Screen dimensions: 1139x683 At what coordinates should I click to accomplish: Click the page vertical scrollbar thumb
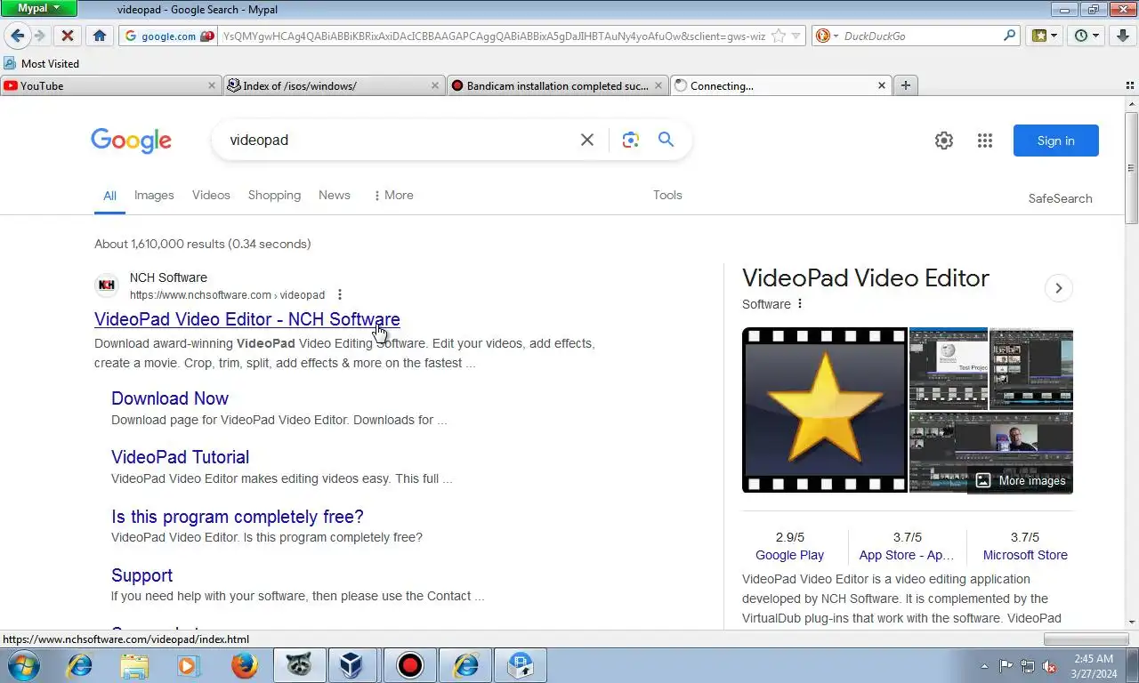[x=1131, y=168]
